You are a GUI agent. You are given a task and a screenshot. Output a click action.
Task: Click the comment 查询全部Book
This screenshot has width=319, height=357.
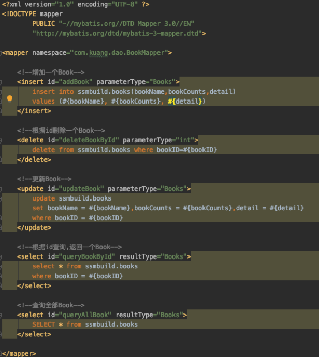[51, 305]
